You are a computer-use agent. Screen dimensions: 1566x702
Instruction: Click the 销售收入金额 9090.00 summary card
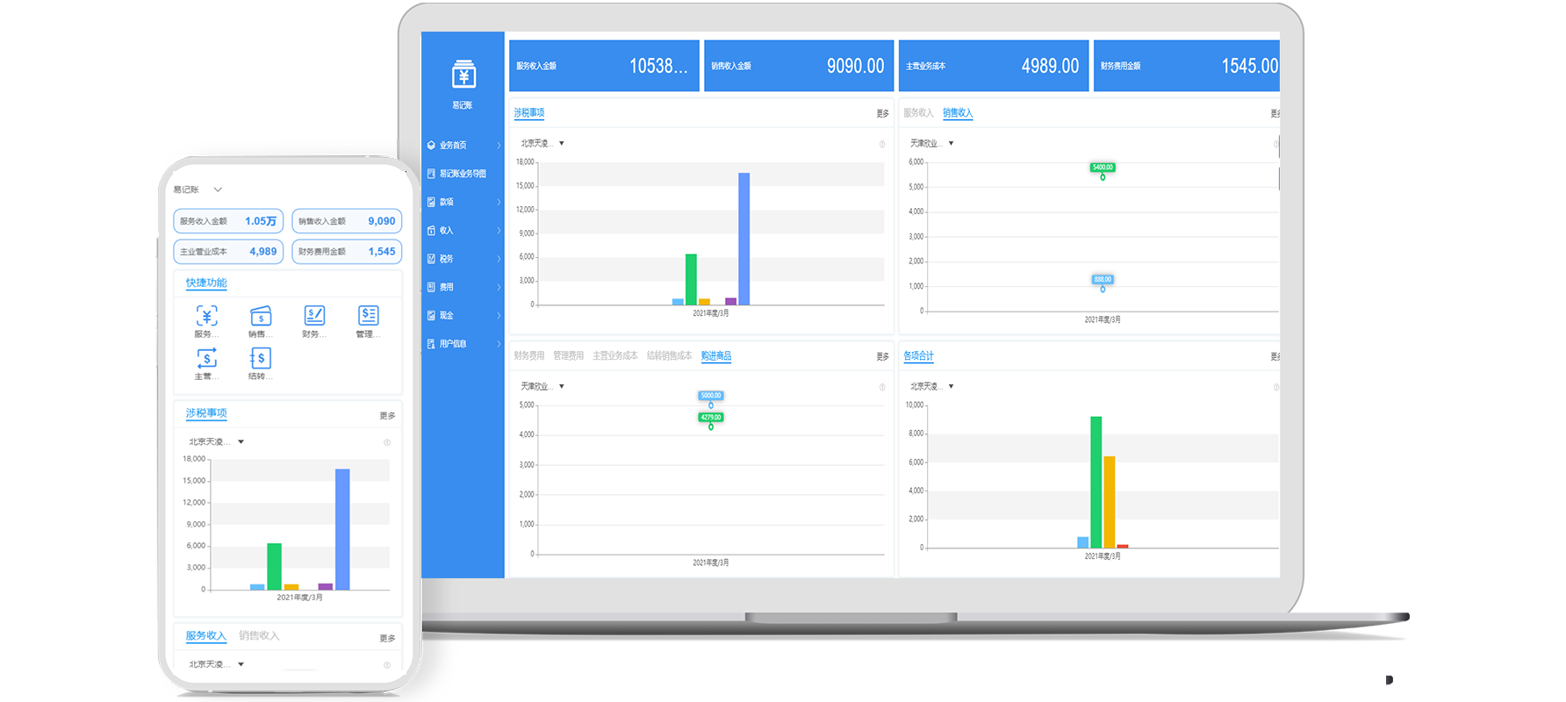click(799, 66)
